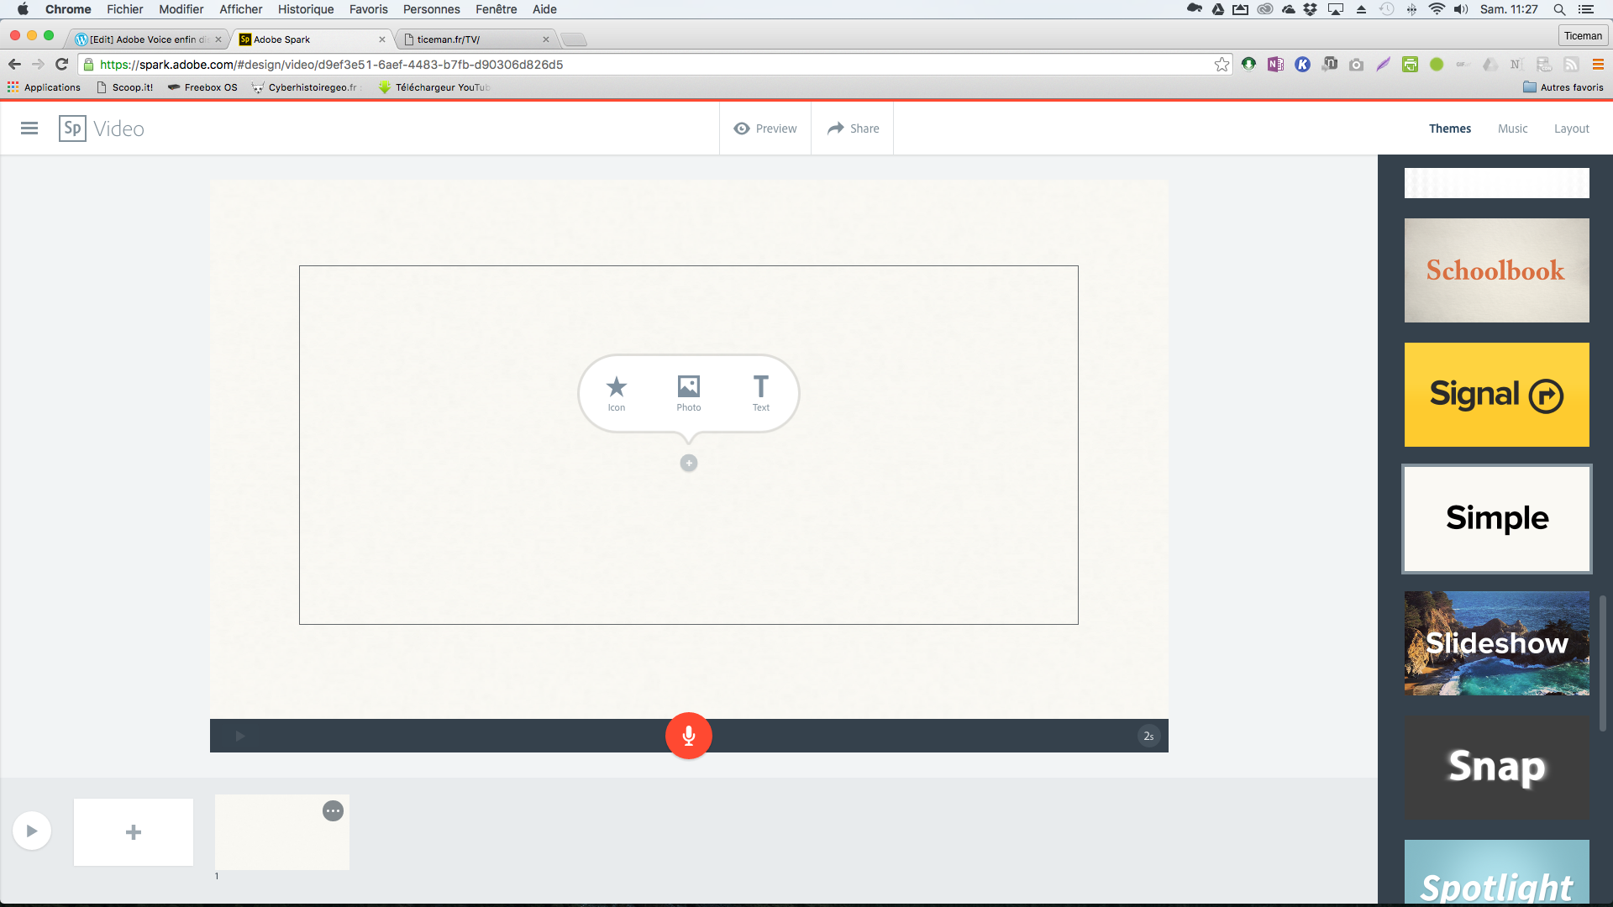The height and width of the screenshot is (907, 1613).
Task: Select the Schoolbook theme
Action: pos(1497,270)
